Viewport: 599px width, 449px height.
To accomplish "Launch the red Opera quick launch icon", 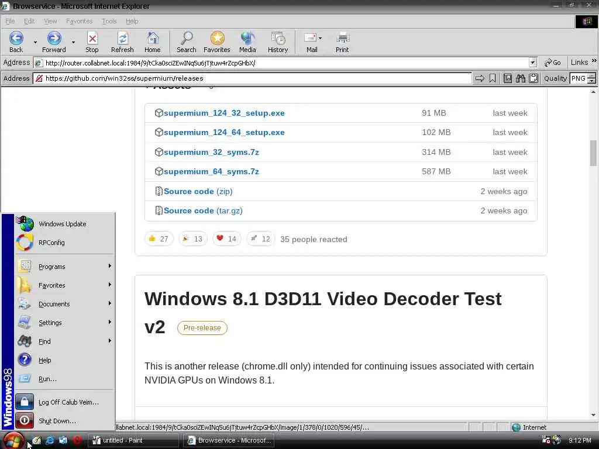I will (x=77, y=440).
